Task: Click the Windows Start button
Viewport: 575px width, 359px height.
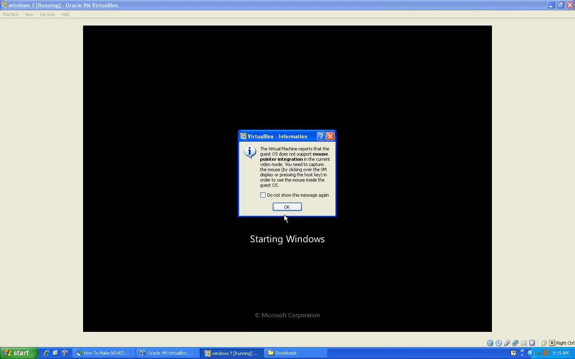Action: tap(19, 353)
